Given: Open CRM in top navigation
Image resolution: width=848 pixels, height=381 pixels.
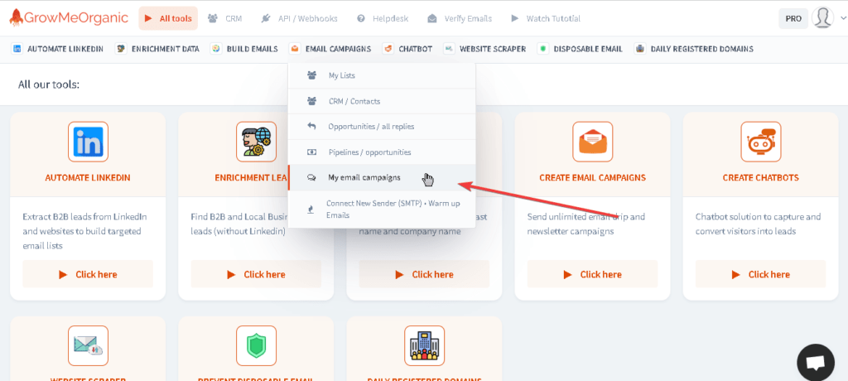Looking at the screenshot, I should 225,18.
